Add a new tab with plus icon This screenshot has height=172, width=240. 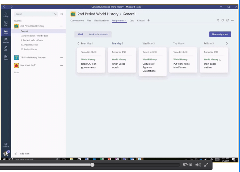(x=148, y=20)
